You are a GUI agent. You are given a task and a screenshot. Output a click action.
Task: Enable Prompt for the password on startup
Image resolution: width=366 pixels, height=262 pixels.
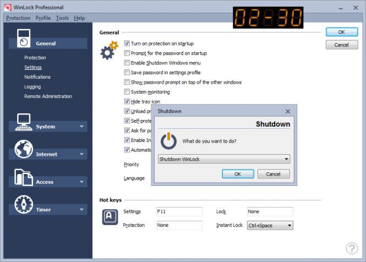(x=127, y=53)
